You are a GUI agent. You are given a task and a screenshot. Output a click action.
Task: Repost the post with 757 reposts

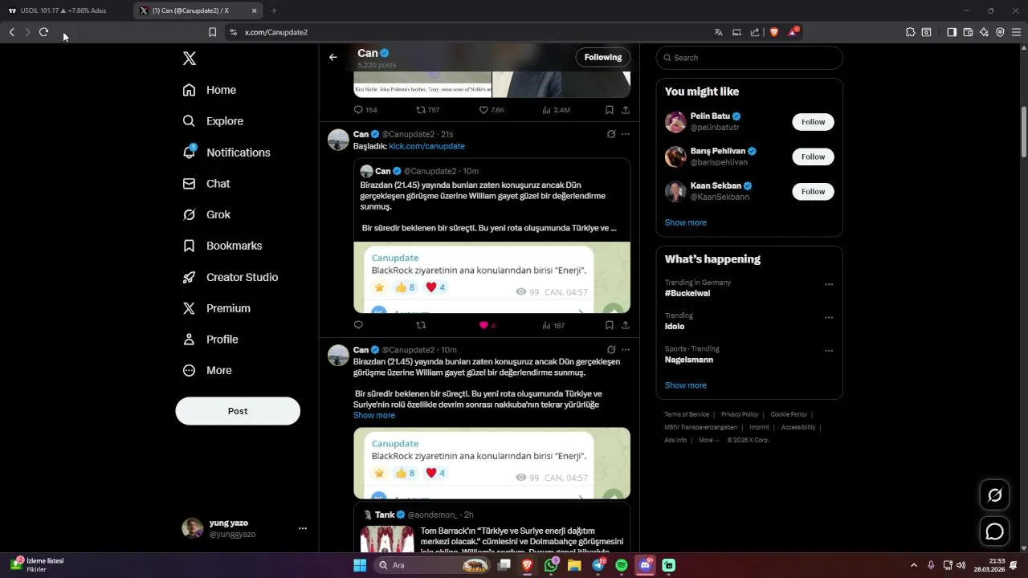[x=427, y=110]
